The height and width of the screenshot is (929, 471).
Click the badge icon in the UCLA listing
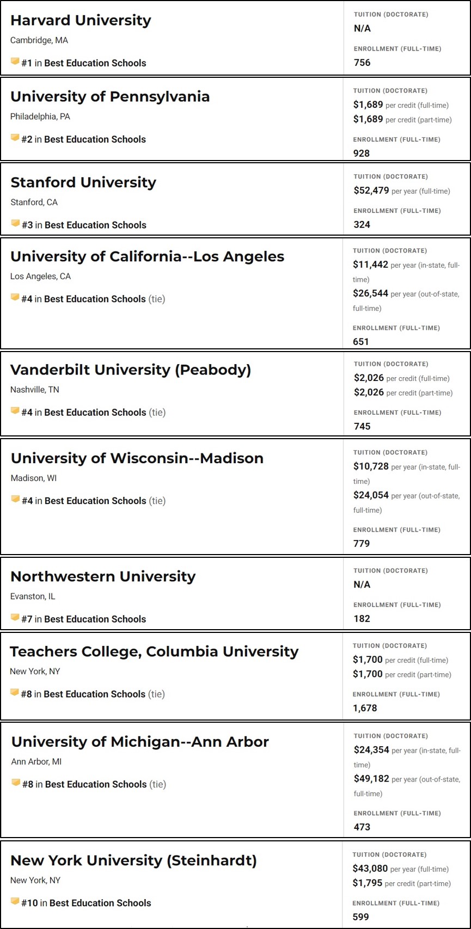point(15,298)
